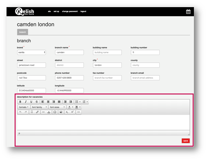Image resolution: width=207 pixels, height=160 pixels.
Task: Open text color picker arrow
Action: click(73, 107)
